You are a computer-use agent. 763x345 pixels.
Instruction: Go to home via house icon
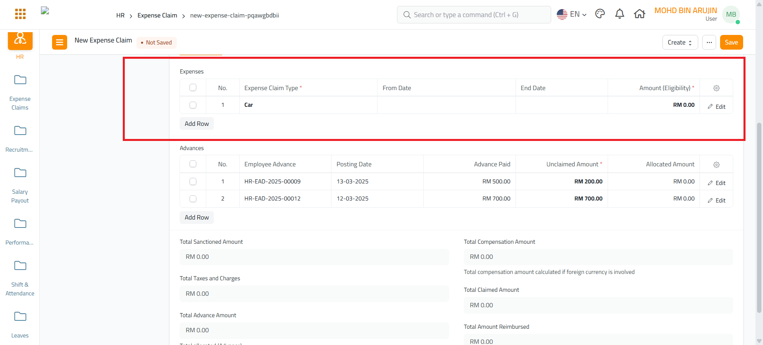click(x=639, y=14)
